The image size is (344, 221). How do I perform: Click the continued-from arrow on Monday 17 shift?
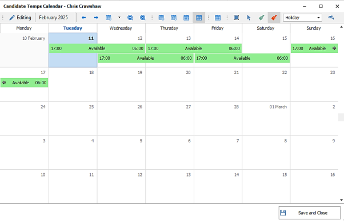pyautogui.click(x=4, y=83)
